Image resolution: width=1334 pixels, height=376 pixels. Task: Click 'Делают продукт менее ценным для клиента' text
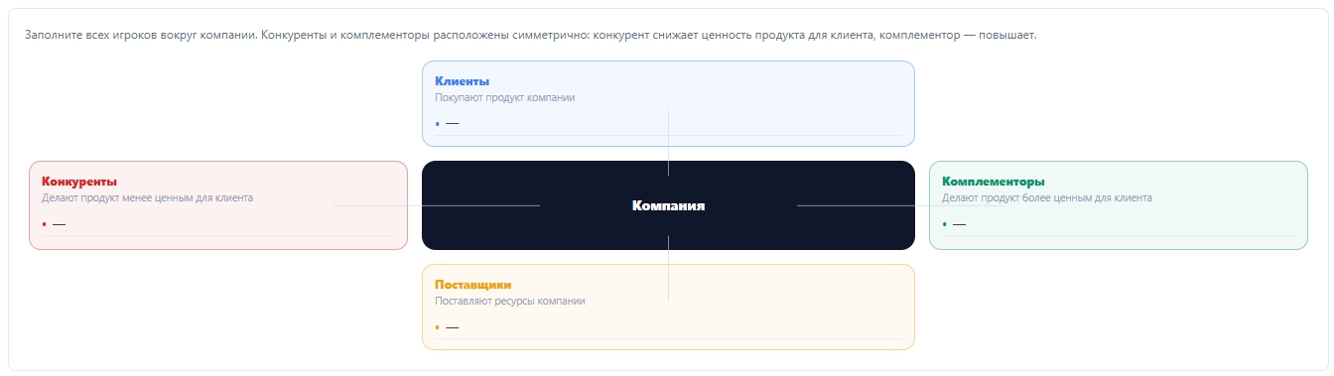pyautogui.click(x=147, y=197)
